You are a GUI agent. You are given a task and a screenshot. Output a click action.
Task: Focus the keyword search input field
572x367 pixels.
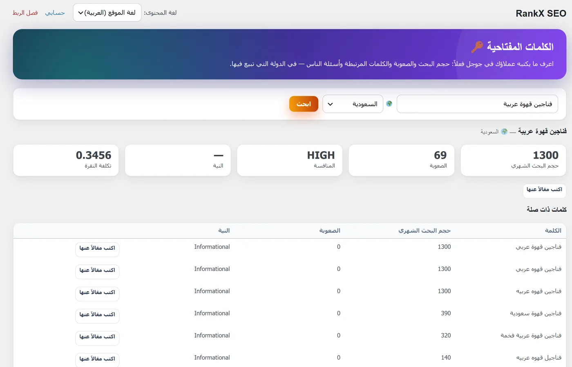(x=477, y=104)
